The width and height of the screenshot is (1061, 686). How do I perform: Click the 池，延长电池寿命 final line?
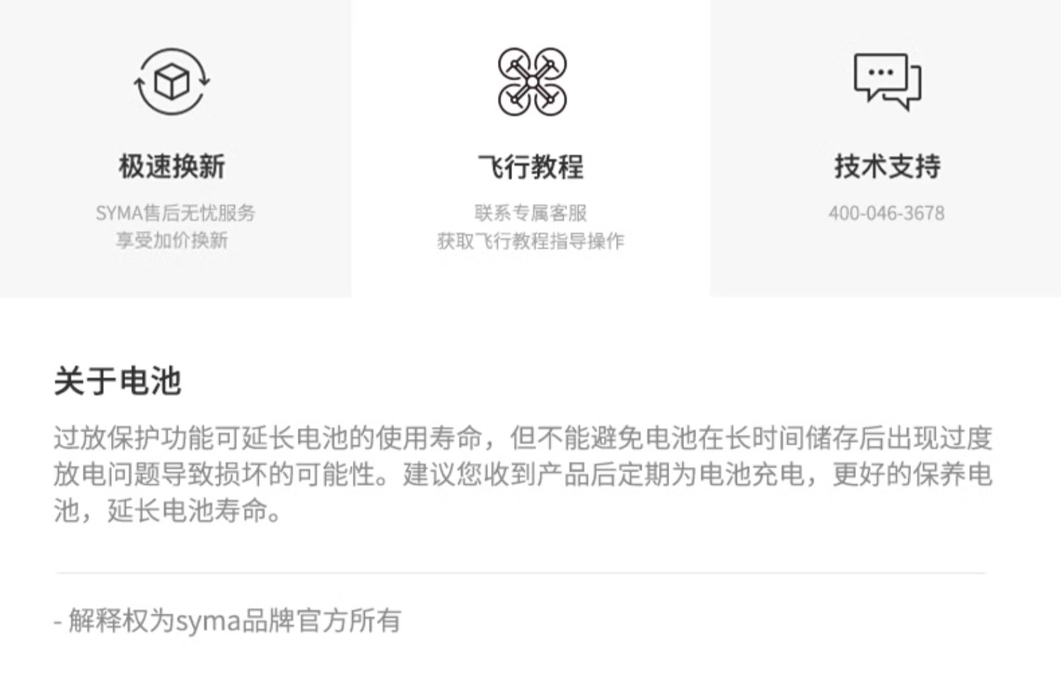coord(168,511)
